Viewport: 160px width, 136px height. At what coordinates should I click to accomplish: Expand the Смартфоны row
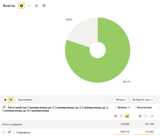click(4, 132)
